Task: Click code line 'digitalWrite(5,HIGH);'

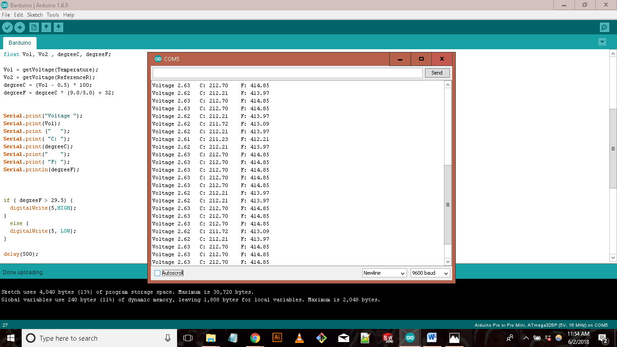Action: [43, 208]
